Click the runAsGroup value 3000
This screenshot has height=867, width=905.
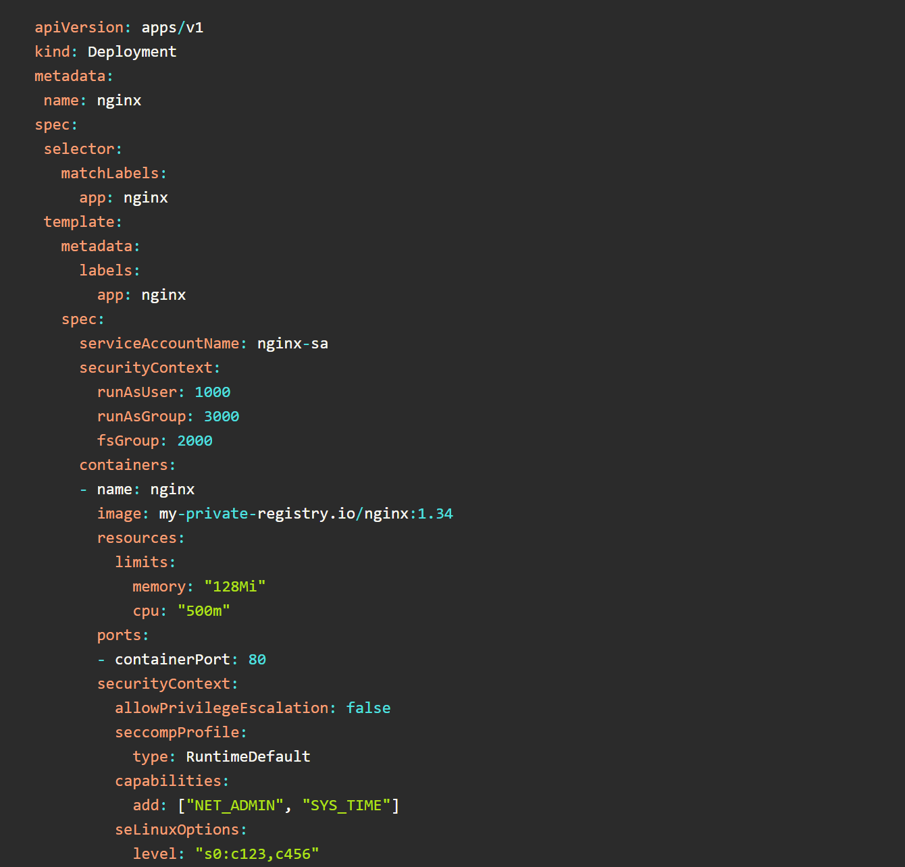(222, 417)
